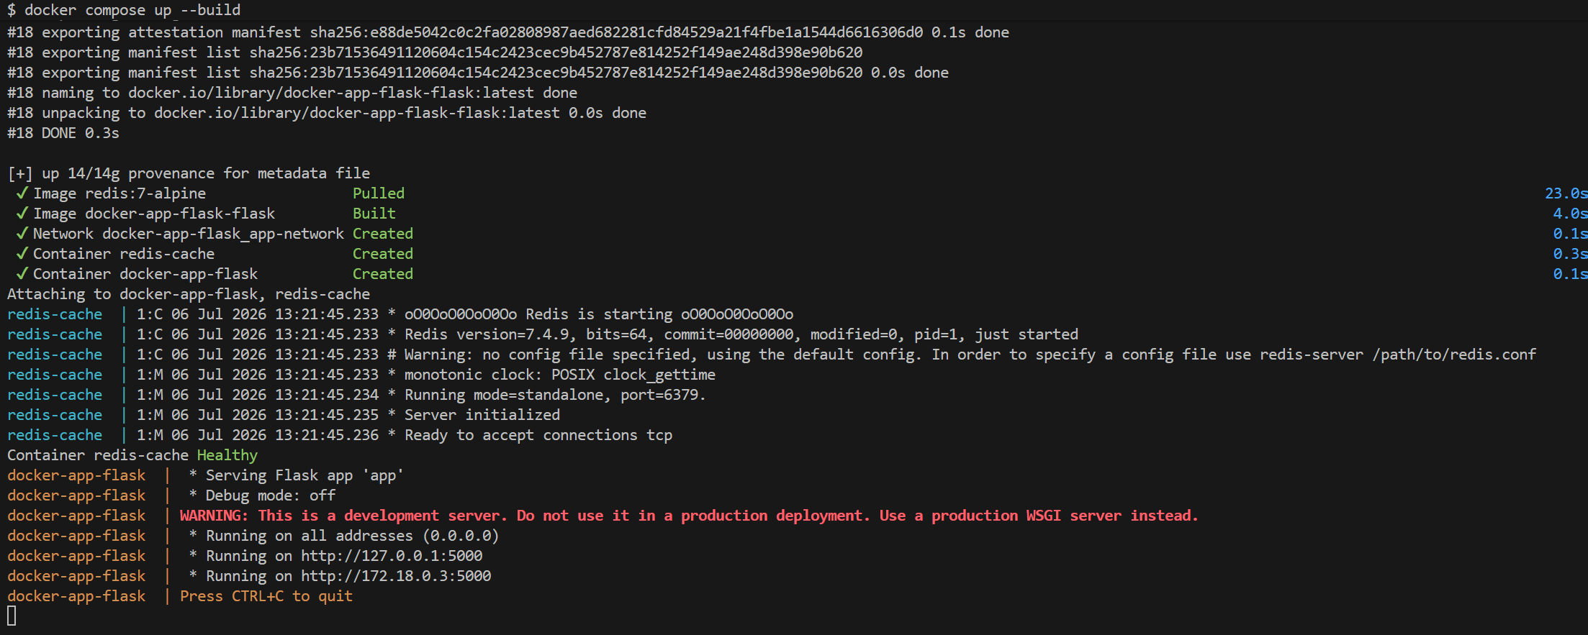The height and width of the screenshot is (635, 1588).
Task: Click the Press CTRL+C to quit text
Action: pos(266,596)
